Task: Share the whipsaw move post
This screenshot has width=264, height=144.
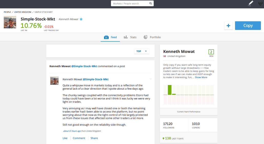Action: click(94, 138)
